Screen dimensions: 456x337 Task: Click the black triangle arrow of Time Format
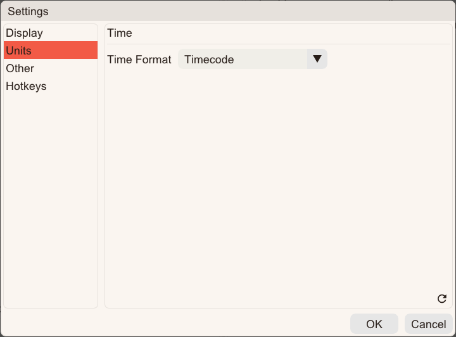pyautogui.click(x=317, y=59)
